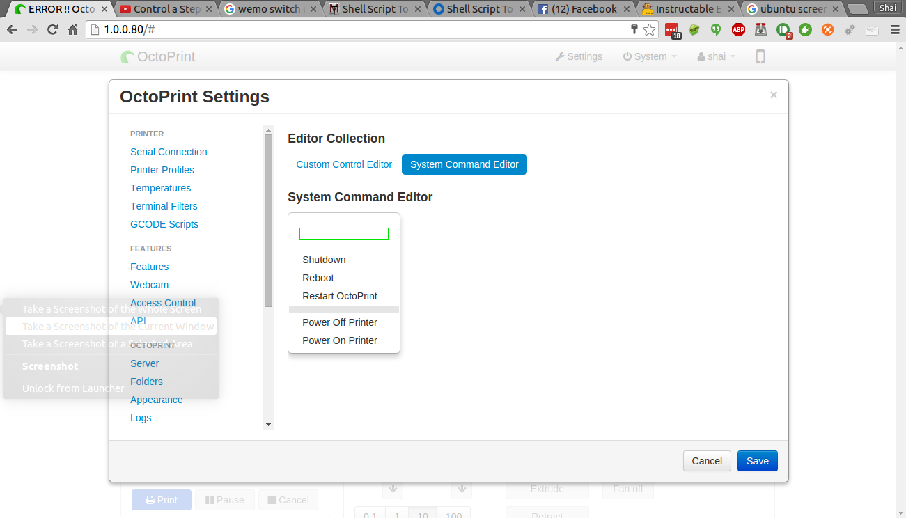Open Logs settings
Viewport: 906px width, 518px height.
point(141,418)
